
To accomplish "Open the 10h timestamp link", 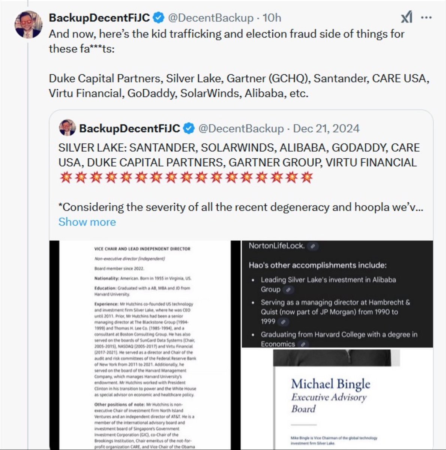I will (x=272, y=18).
